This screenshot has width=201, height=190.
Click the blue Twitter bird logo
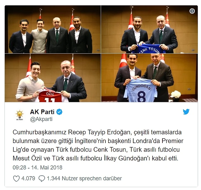186,112
